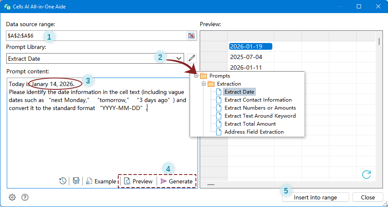The width and height of the screenshot is (388, 207).
Task: Click the refresh preview icon
Action: click(x=366, y=174)
